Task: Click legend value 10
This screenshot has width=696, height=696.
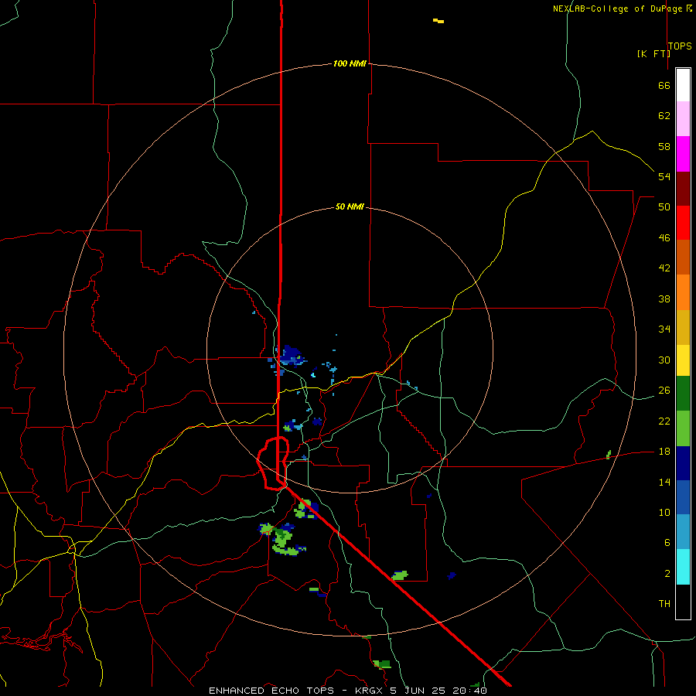Action: click(664, 513)
